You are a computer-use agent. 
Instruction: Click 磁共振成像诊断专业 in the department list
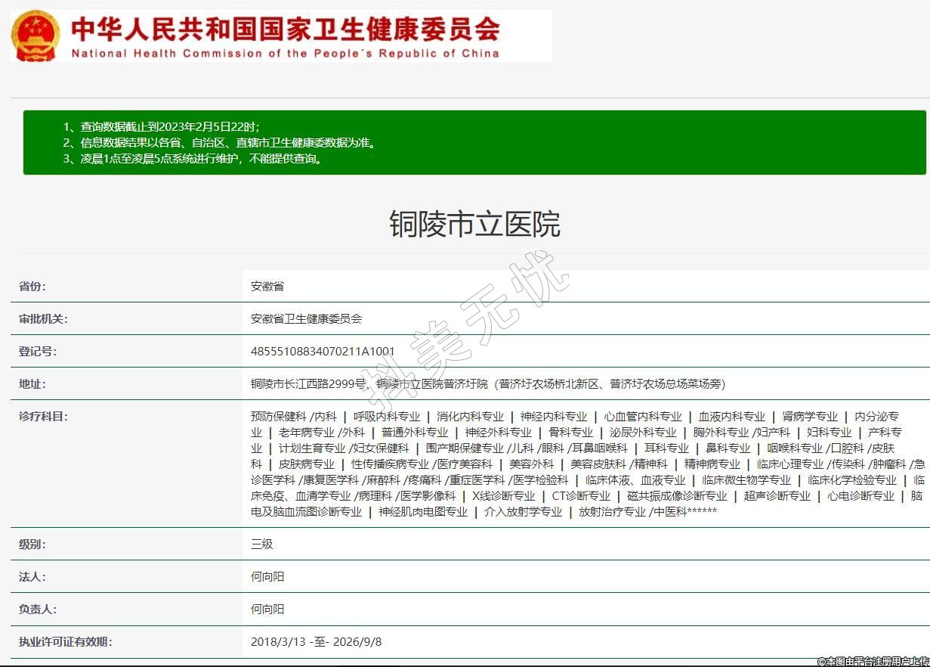[x=677, y=495]
